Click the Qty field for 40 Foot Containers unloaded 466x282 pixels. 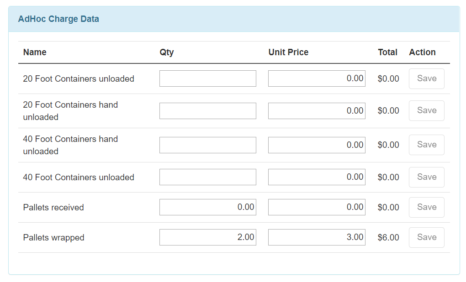click(x=207, y=177)
